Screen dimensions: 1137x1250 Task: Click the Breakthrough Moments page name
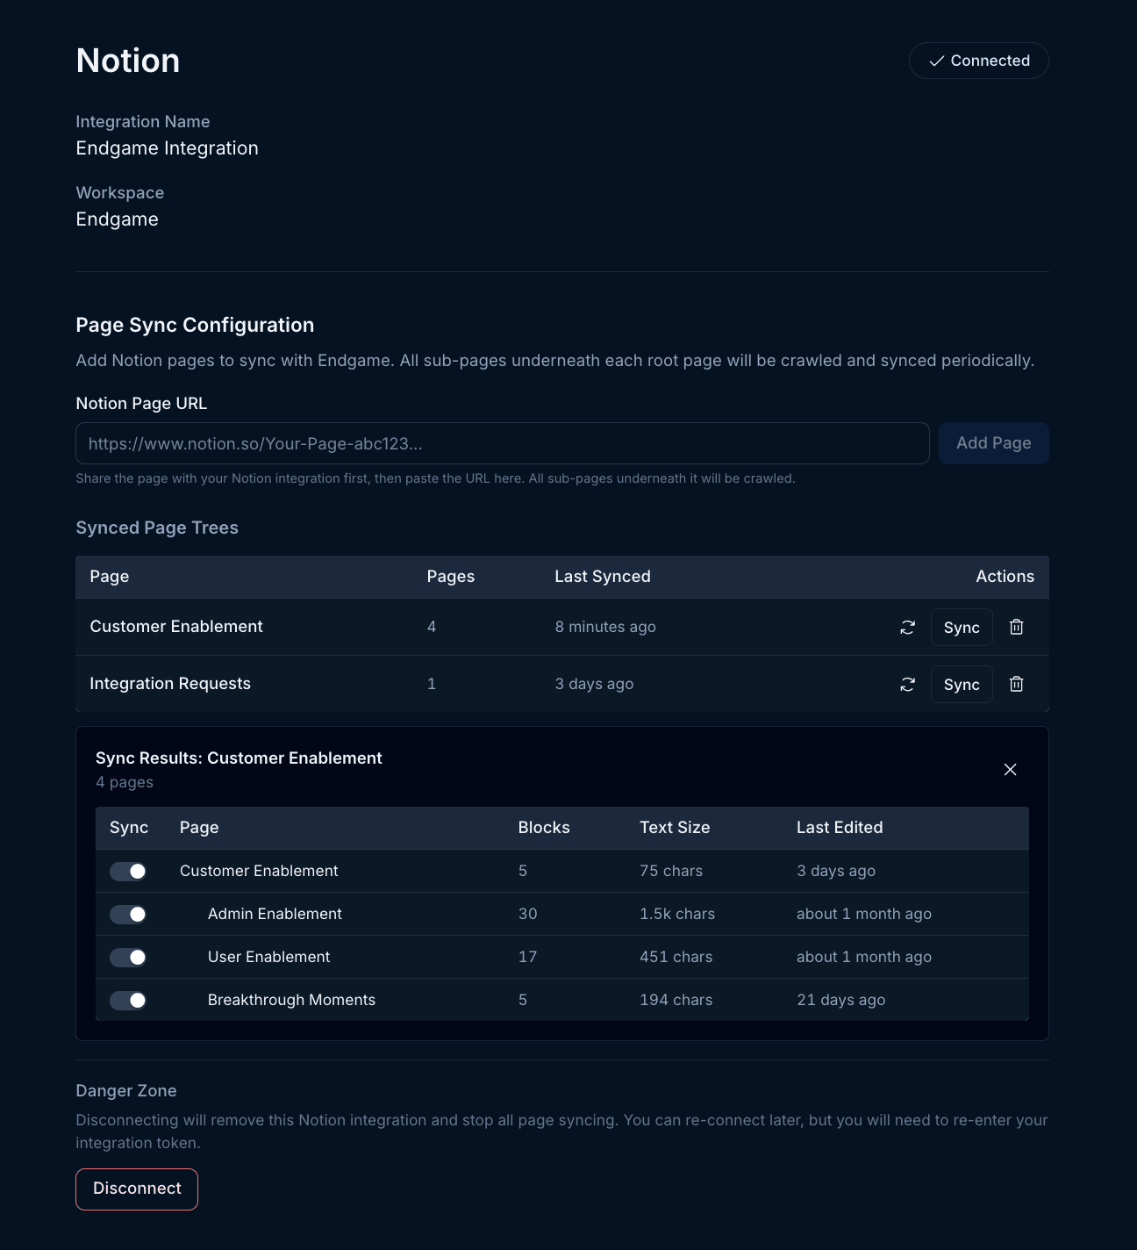290,1000
